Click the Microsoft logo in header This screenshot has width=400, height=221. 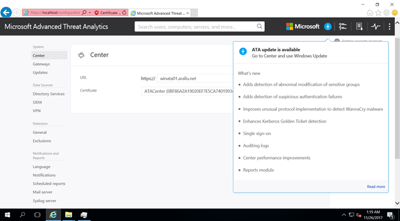click(x=303, y=26)
